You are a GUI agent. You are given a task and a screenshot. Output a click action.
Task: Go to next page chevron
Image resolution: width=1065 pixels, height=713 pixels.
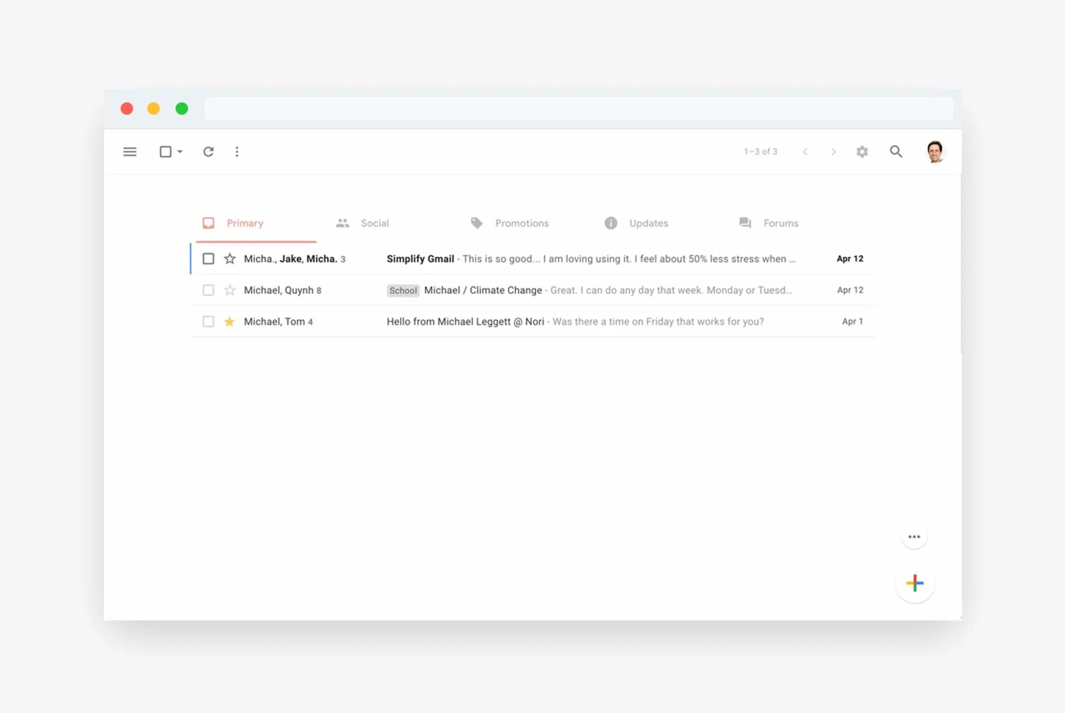point(833,151)
